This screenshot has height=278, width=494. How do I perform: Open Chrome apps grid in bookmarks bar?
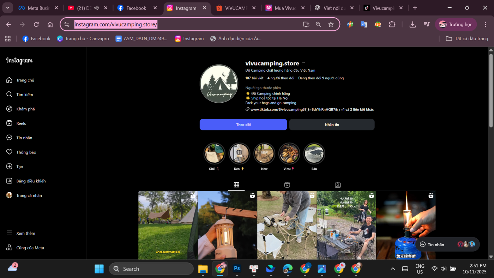coord(8,38)
